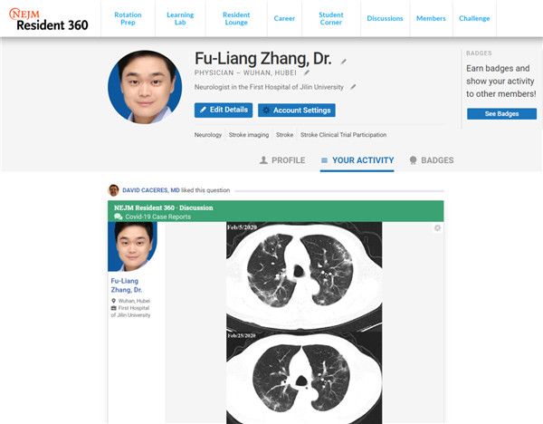This screenshot has width=543, height=424.
Task: Click the Stroke imaging tag
Action: click(x=249, y=135)
